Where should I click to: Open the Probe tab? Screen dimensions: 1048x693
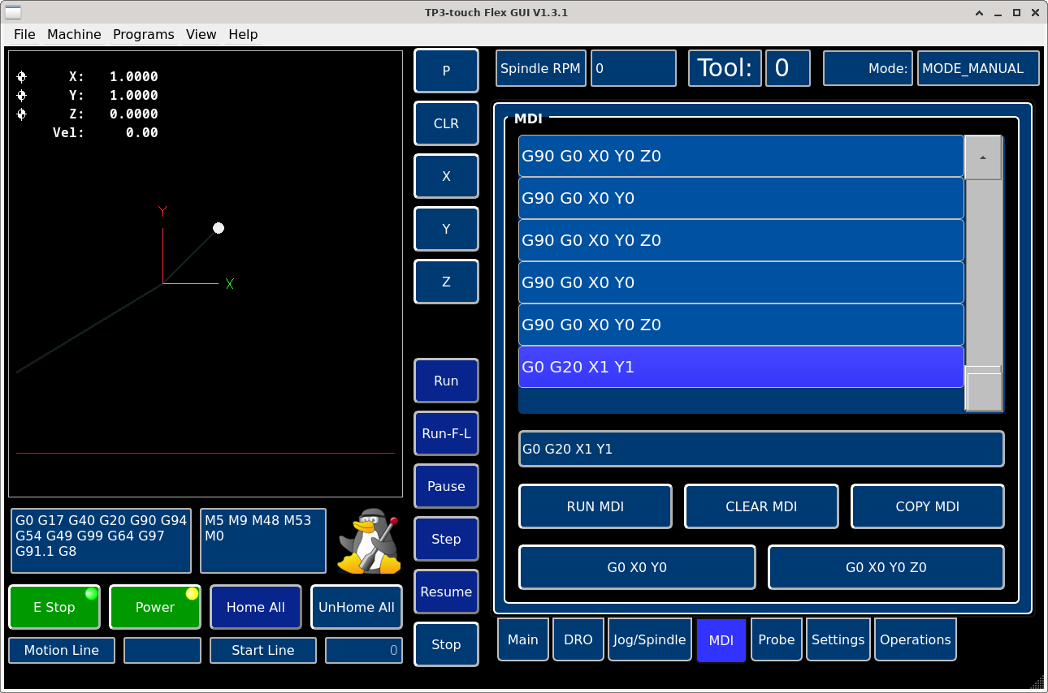776,639
